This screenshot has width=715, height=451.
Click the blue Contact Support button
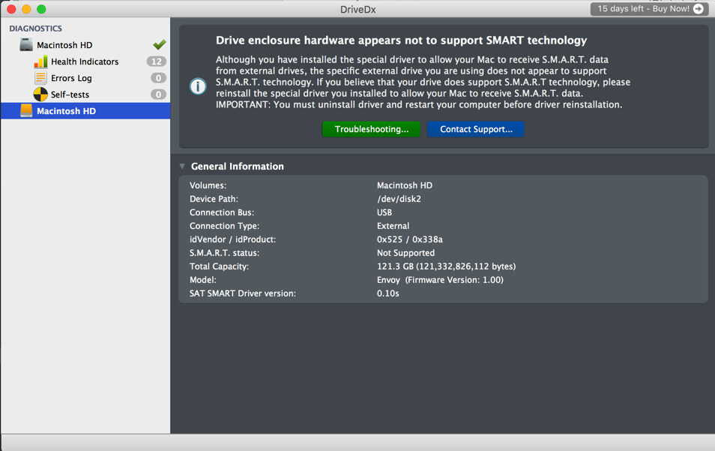click(476, 129)
